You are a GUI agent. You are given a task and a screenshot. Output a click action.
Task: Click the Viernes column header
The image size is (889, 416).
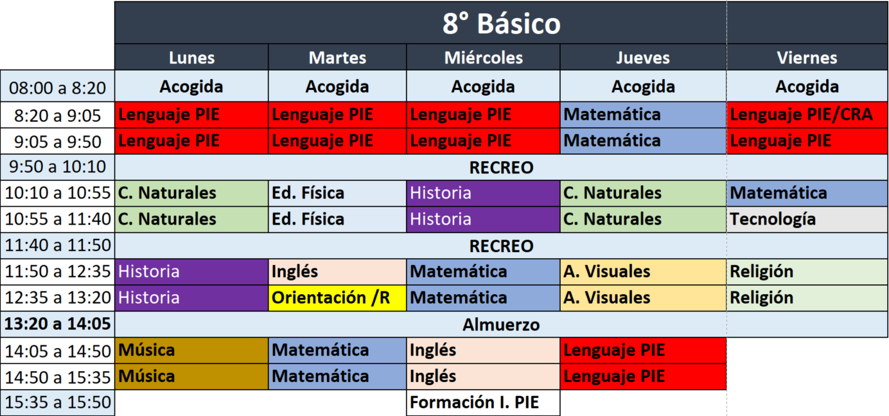tap(807, 58)
